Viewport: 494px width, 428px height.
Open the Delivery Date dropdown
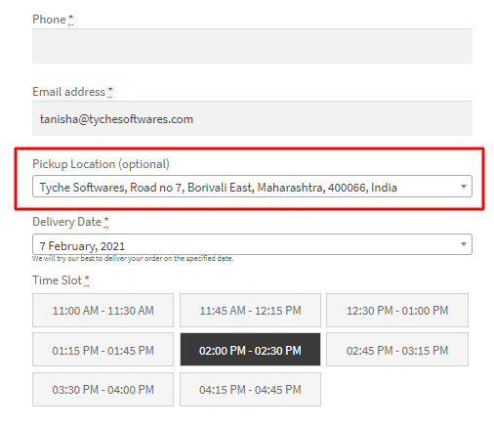(252, 244)
